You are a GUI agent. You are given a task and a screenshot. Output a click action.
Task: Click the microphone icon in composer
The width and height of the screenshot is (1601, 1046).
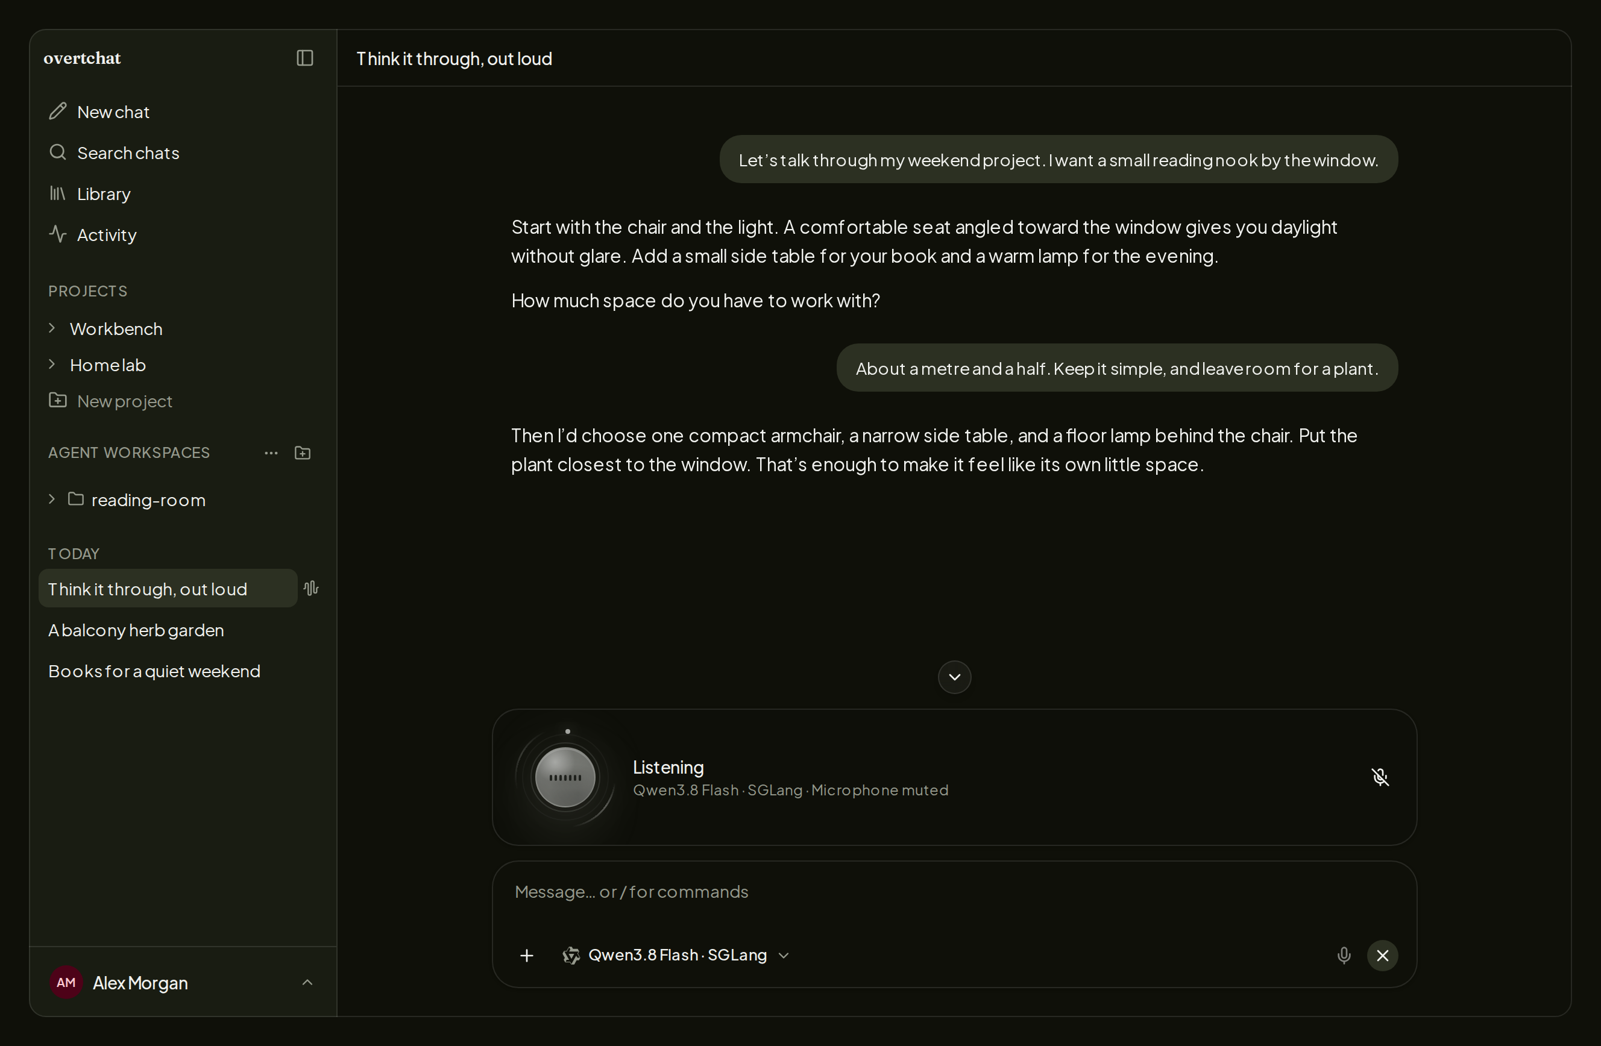coord(1344,955)
